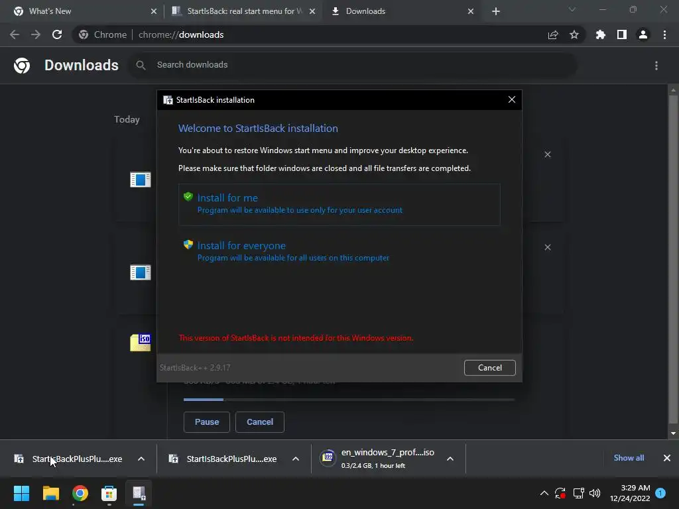Click the ISO download progress bar

tap(349, 400)
